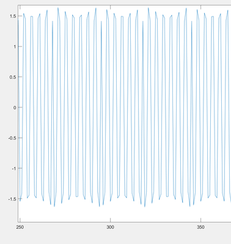Click the x-axis label 350

tap(201, 228)
